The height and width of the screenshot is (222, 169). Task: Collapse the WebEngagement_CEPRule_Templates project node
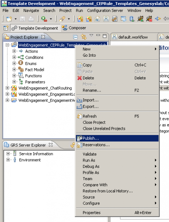pyautogui.click(x=7, y=45)
